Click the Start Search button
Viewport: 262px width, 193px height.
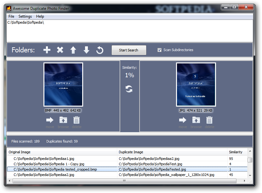(x=129, y=50)
